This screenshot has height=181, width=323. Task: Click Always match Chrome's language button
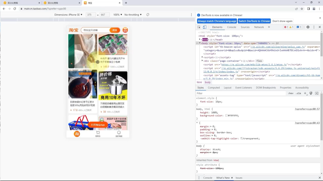pyautogui.click(x=217, y=21)
